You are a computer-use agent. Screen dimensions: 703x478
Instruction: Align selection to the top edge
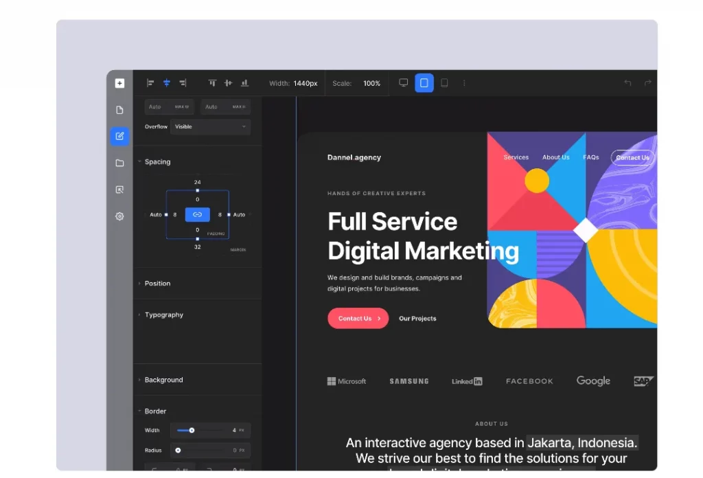coord(212,83)
